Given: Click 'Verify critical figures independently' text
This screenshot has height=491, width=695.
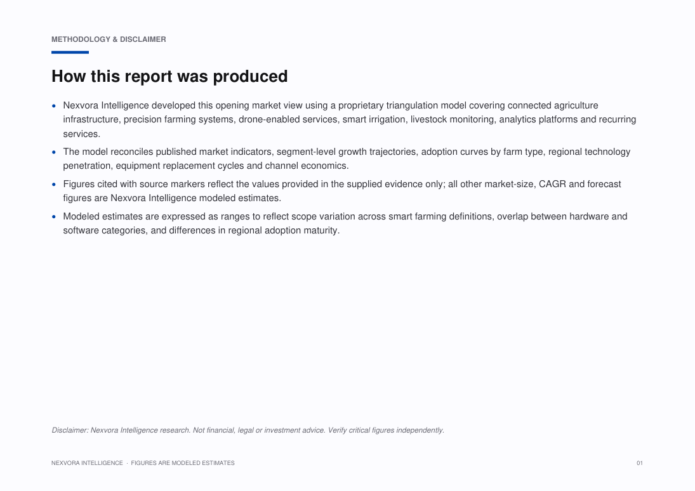Looking at the screenshot, I should click(x=386, y=430).
